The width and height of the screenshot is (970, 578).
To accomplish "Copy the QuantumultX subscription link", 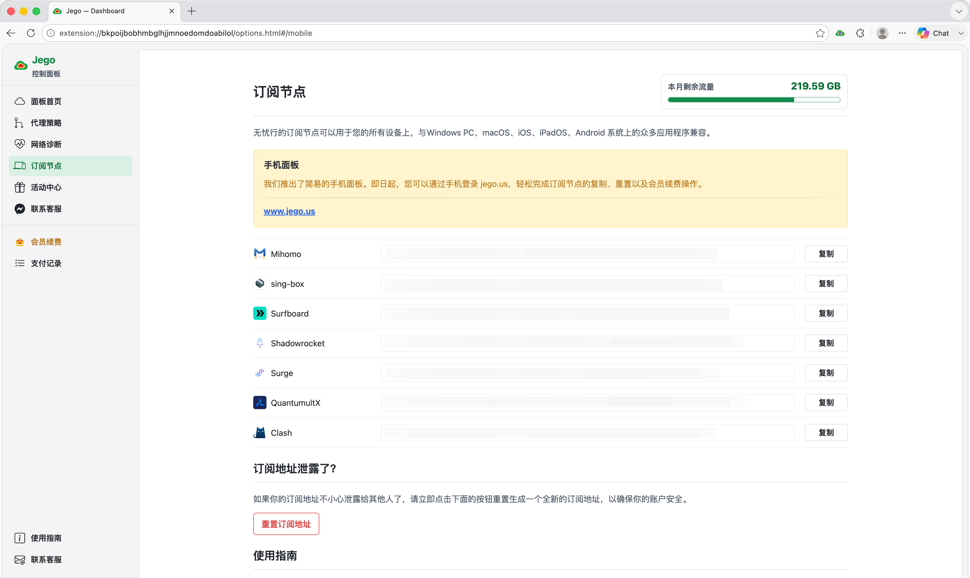I will (826, 402).
